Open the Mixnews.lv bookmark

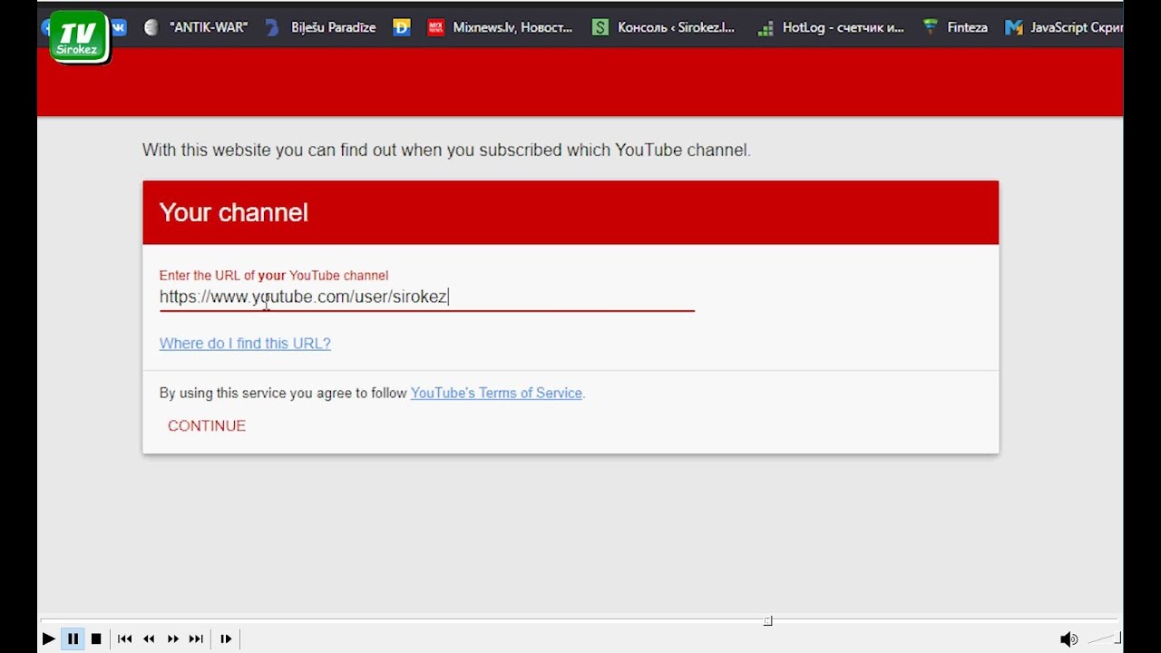click(500, 27)
